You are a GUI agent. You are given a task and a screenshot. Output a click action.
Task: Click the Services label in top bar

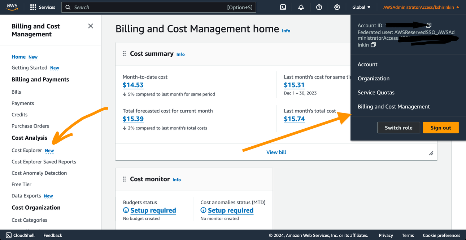(x=47, y=7)
